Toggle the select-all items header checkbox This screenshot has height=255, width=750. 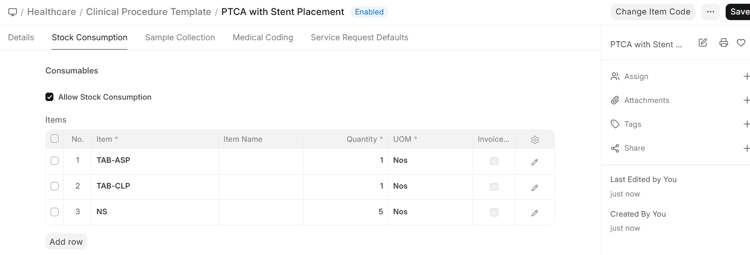tap(55, 139)
